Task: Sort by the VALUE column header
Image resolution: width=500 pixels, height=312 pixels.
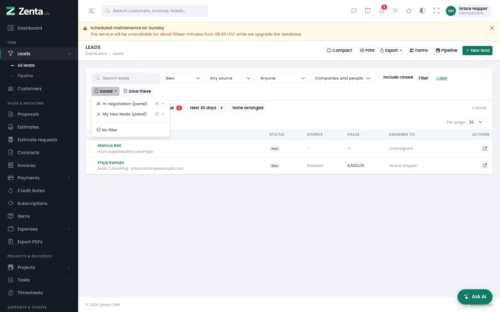Action: point(355,134)
